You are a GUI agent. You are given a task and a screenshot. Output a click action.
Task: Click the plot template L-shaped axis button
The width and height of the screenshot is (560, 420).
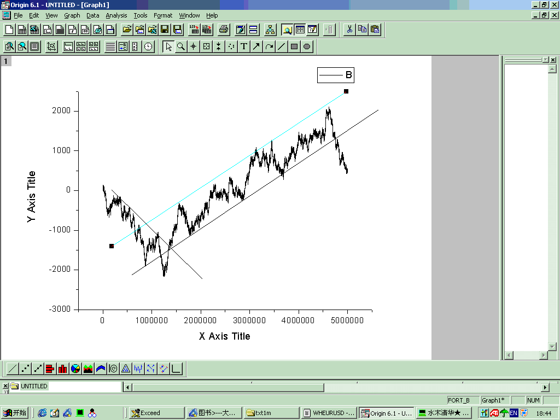tap(176, 368)
